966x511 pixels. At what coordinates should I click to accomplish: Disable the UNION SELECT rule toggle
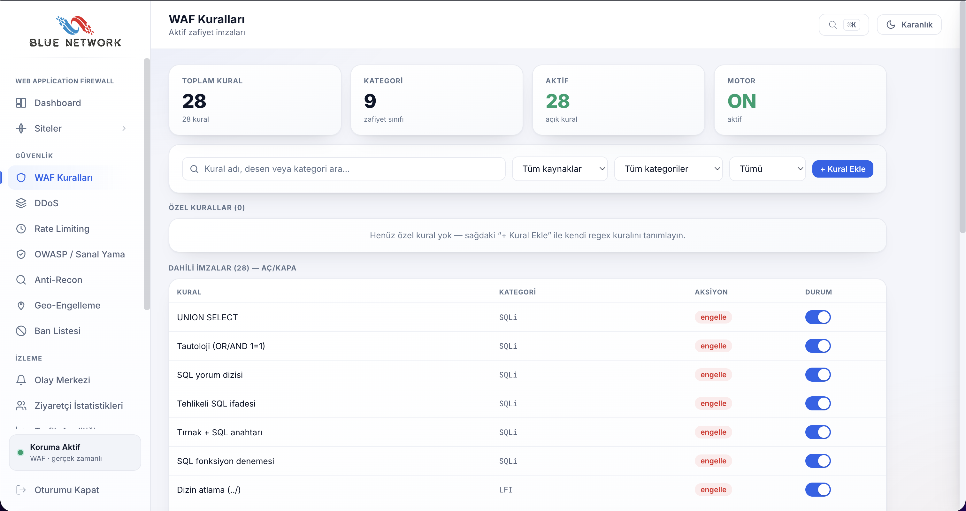tap(818, 317)
